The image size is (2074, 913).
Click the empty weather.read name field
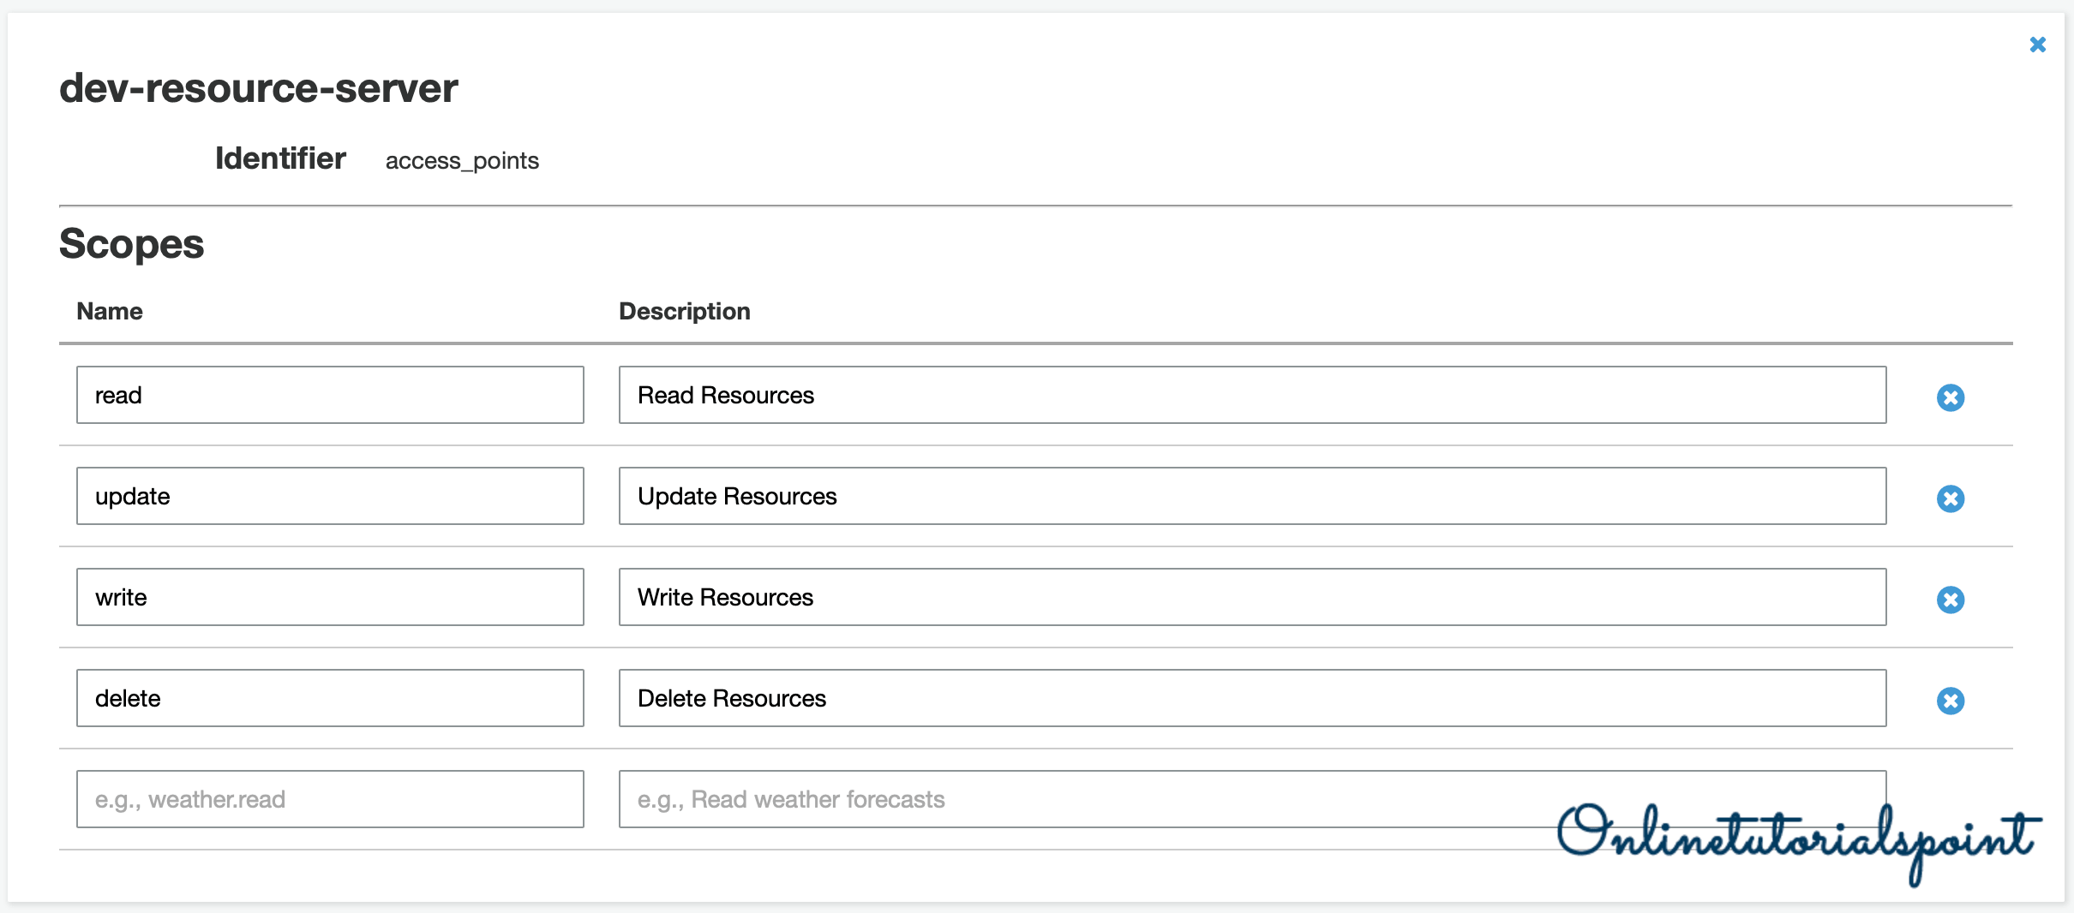[330, 799]
